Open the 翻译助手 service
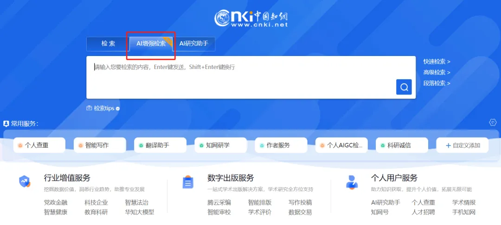Viewport: 501px width, 225px height. 160,145
